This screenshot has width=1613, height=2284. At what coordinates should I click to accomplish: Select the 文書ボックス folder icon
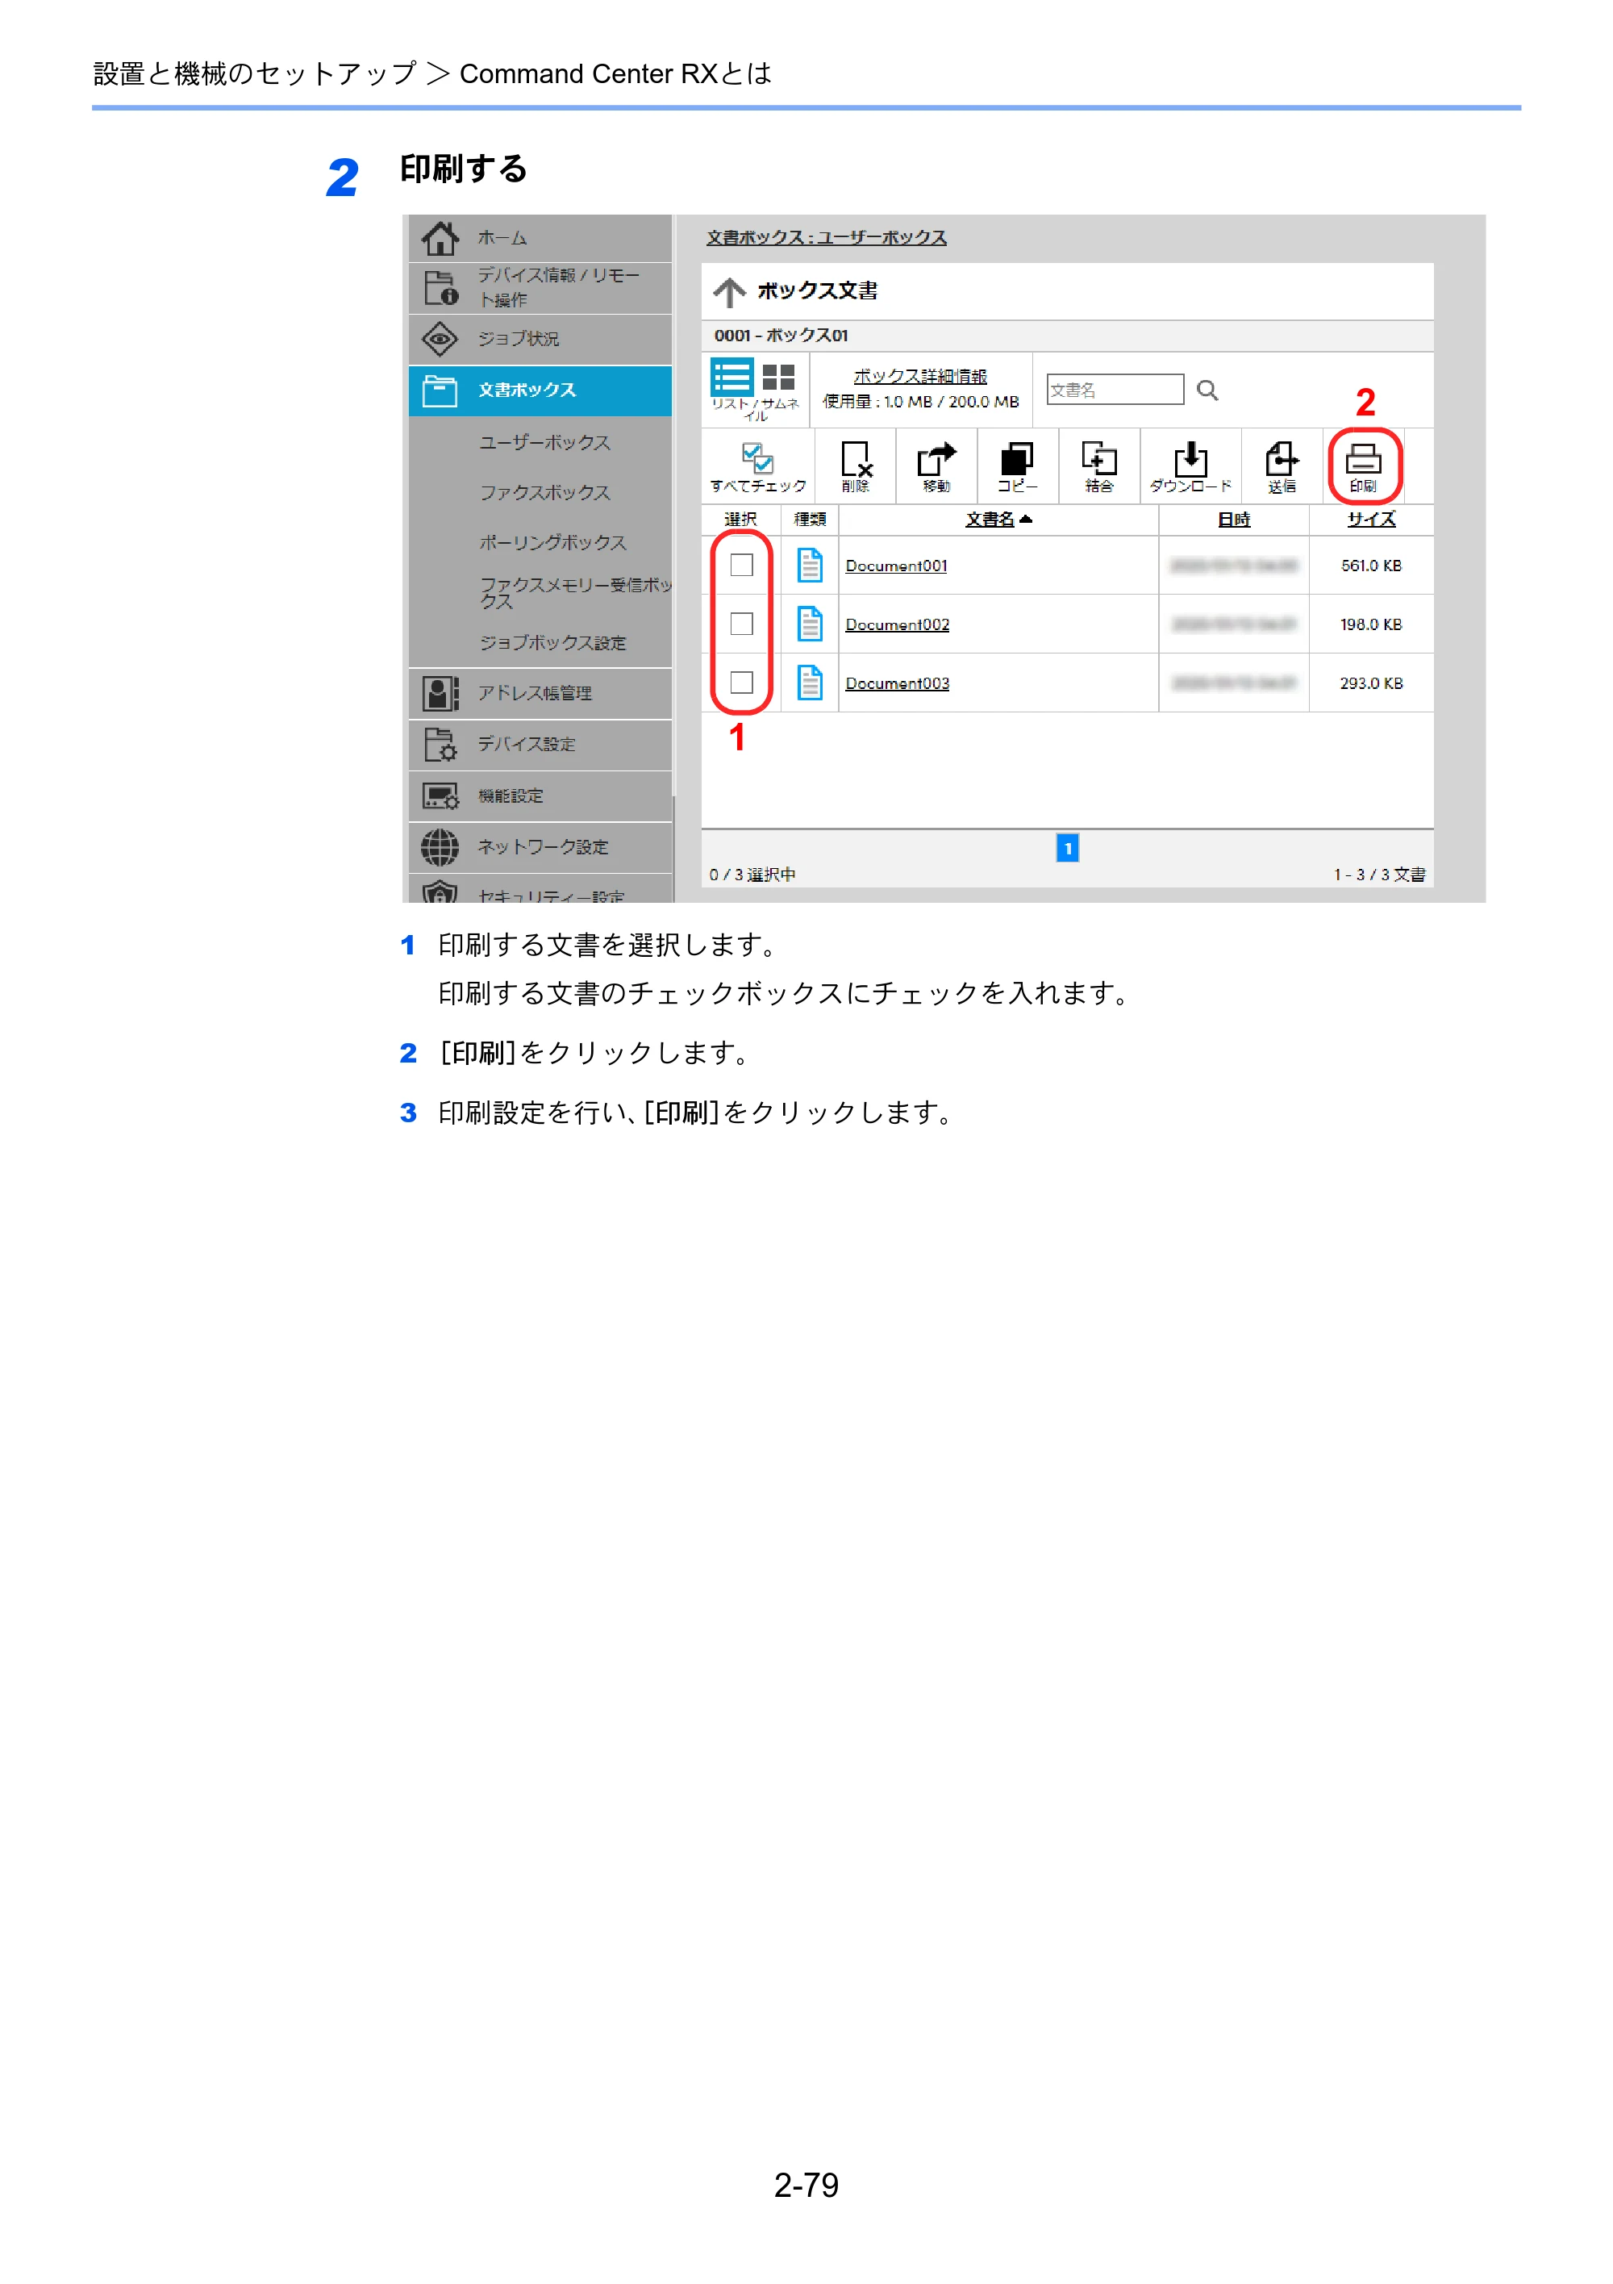[x=440, y=391]
